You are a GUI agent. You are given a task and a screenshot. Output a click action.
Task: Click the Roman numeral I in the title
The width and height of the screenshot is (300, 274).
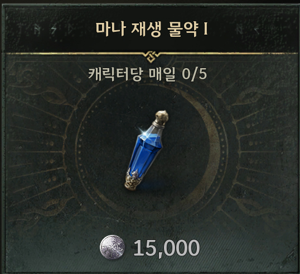click(x=206, y=28)
